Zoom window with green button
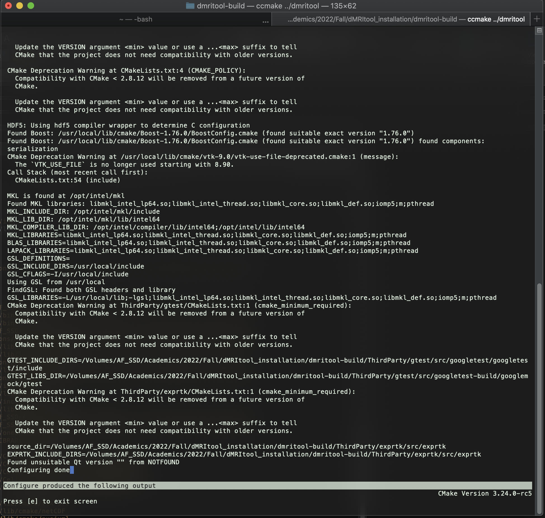 tap(31, 6)
